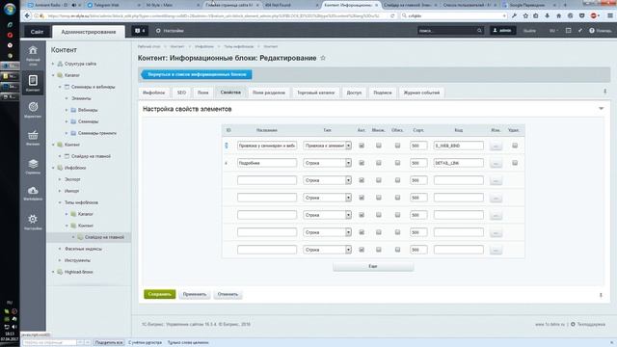Click the pin icon in admin header
Screen dimensions: 617x347
coord(580,31)
